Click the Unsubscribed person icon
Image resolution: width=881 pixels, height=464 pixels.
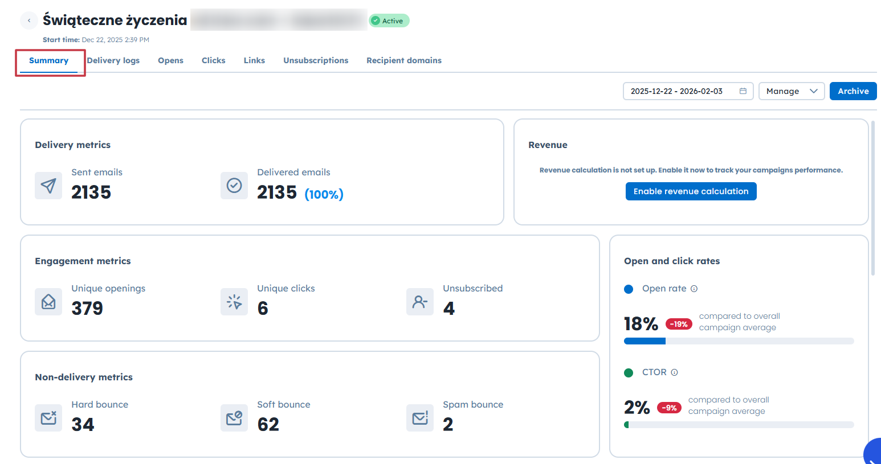420,302
